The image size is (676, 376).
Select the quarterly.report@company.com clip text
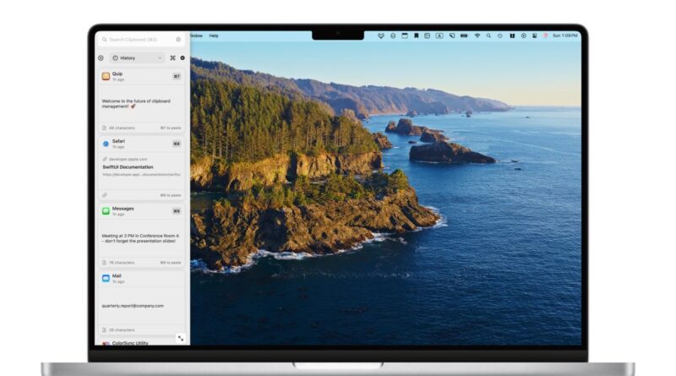(133, 306)
